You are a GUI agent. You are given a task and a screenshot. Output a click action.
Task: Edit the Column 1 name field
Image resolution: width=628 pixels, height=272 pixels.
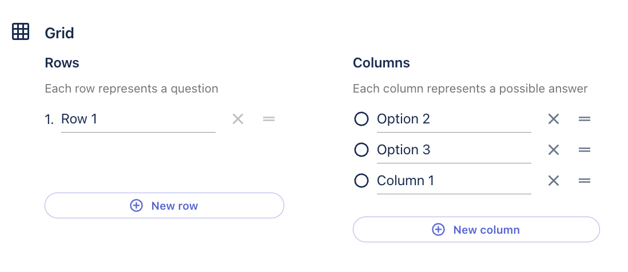click(x=453, y=181)
